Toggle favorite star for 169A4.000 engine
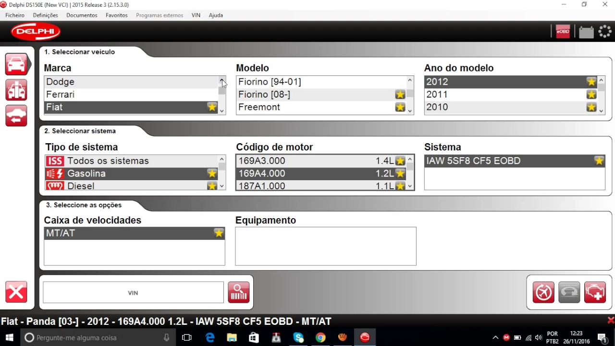The height and width of the screenshot is (346, 615). (400, 173)
